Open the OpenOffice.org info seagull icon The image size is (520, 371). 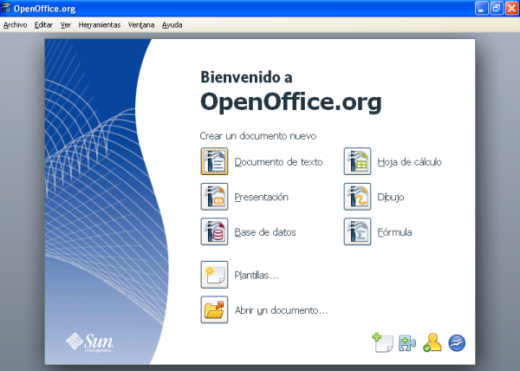pos(458,342)
